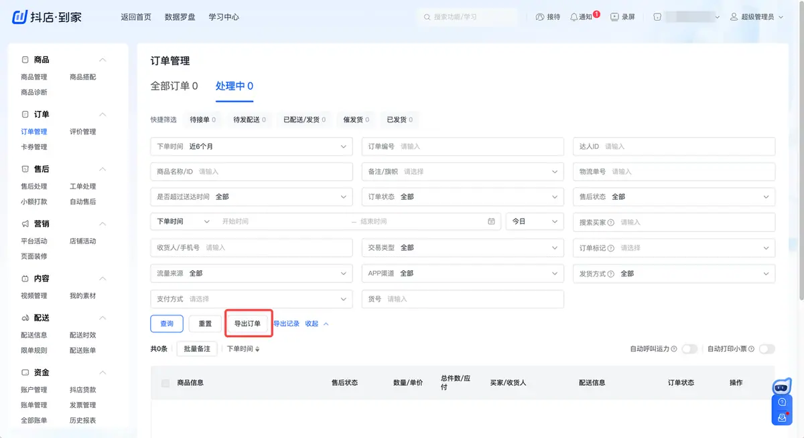Toggle the 自动打印小票 switch
This screenshot has width=804, height=438.
[x=767, y=349]
